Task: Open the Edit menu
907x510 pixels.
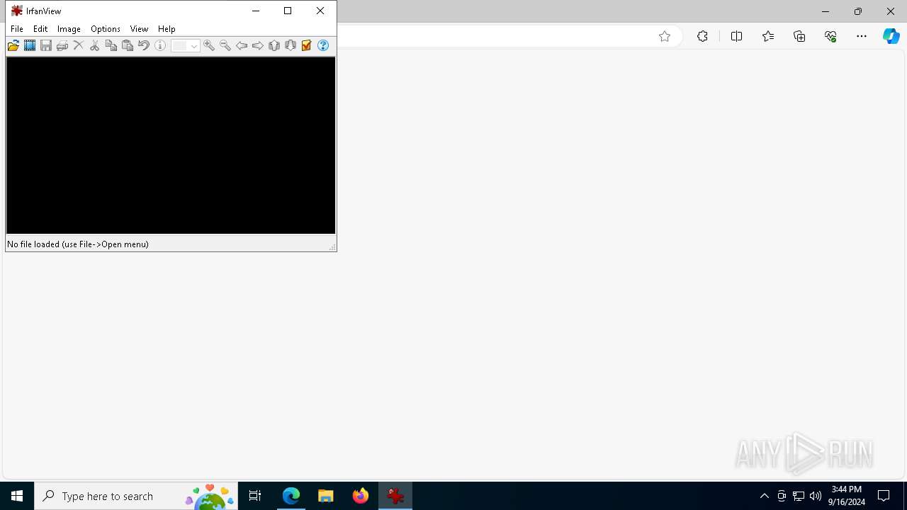Action: (x=40, y=29)
